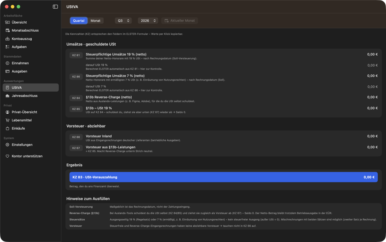Toggle the sidebar panel icon

tap(55, 7)
